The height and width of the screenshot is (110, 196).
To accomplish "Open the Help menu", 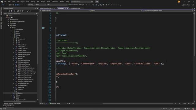I will (67, 2).
